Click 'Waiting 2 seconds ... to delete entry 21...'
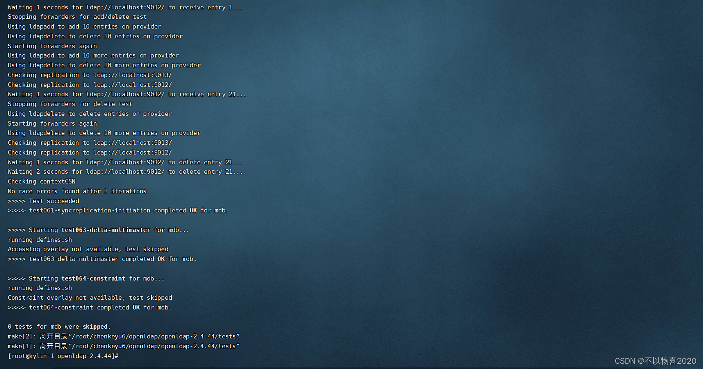Screen dimensions: 703x369 (x=125, y=172)
